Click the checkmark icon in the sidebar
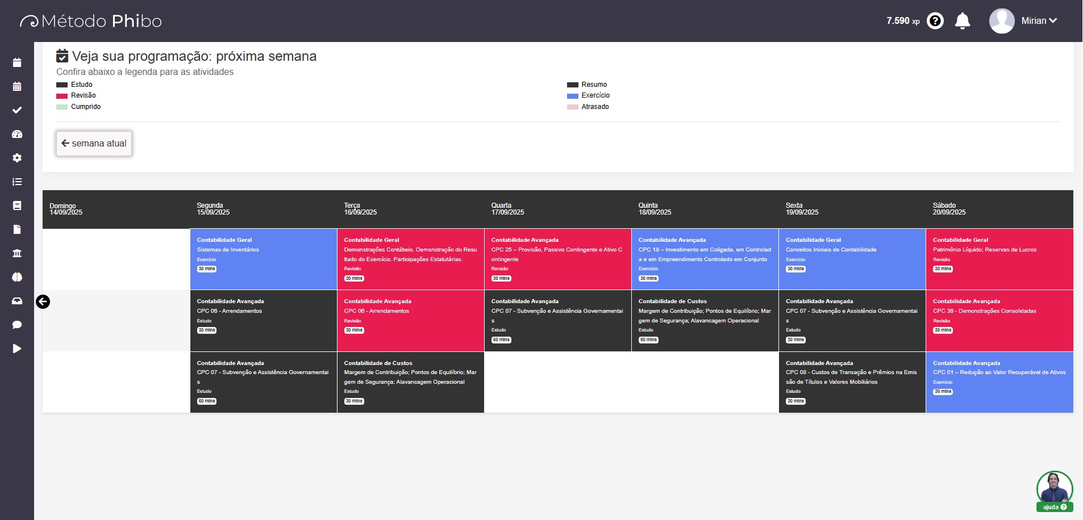 point(17,110)
